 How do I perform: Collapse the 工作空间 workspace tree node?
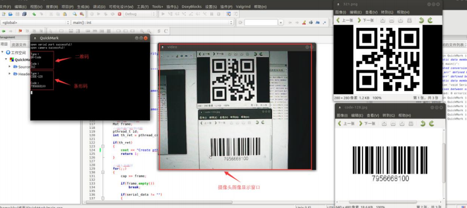(2, 52)
